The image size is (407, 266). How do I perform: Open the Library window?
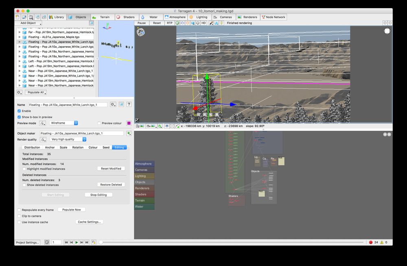pos(56,17)
